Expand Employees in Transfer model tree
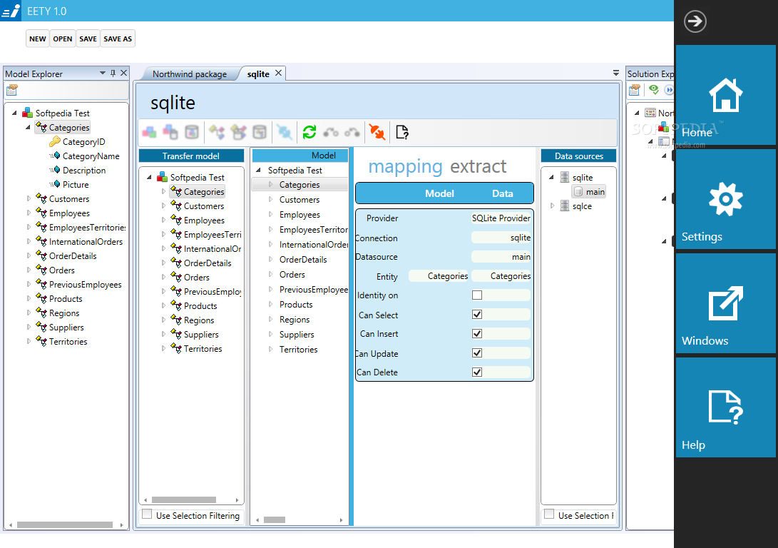 (x=163, y=219)
